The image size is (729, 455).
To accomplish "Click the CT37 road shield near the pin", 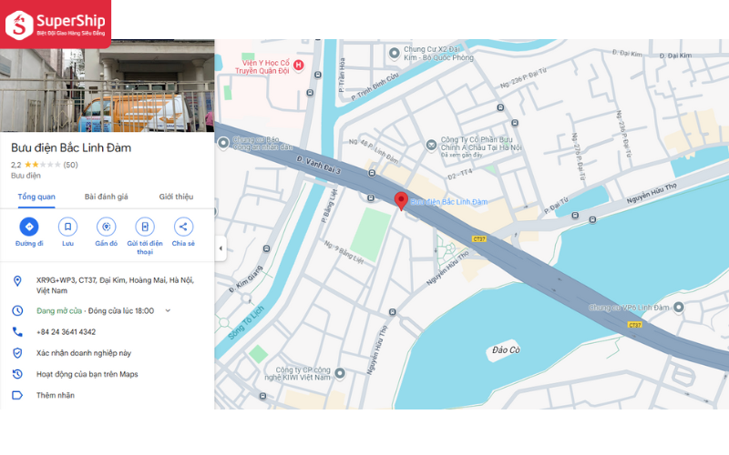I will [x=479, y=238].
